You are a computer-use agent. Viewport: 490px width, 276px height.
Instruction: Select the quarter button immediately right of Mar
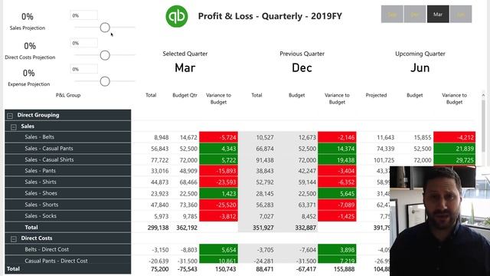pyautogui.click(x=461, y=14)
